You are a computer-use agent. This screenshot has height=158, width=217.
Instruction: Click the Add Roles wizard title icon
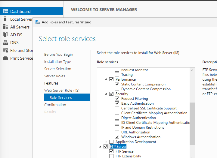pyautogui.click(x=38, y=22)
